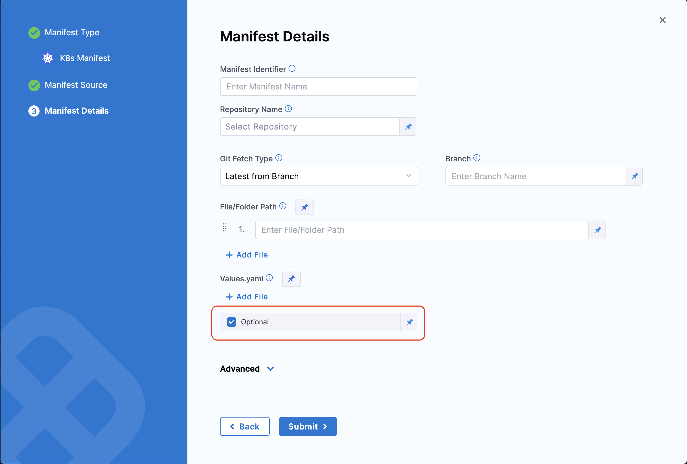Go to Manifest Type step
The height and width of the screenshot is (464, 687).
pos(72,32)
